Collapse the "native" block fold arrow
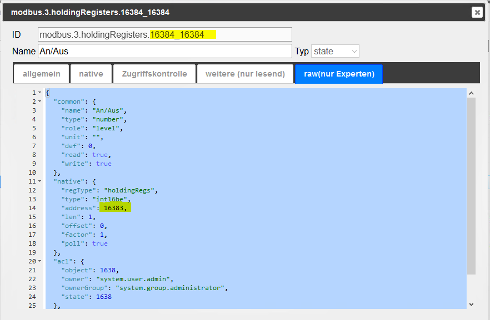The height and width of the screenshot is (320, 490). [40, 181]
